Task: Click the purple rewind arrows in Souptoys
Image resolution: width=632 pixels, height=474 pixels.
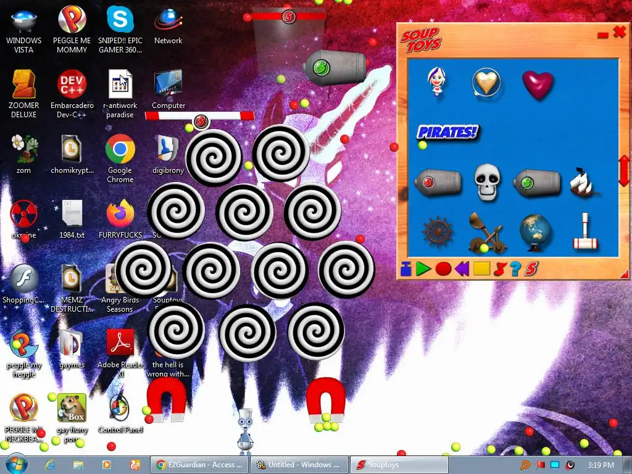Action: coord(462,269)
